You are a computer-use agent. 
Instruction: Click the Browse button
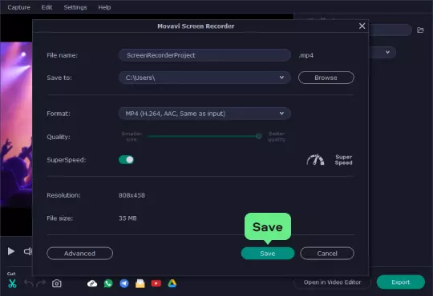326,78
